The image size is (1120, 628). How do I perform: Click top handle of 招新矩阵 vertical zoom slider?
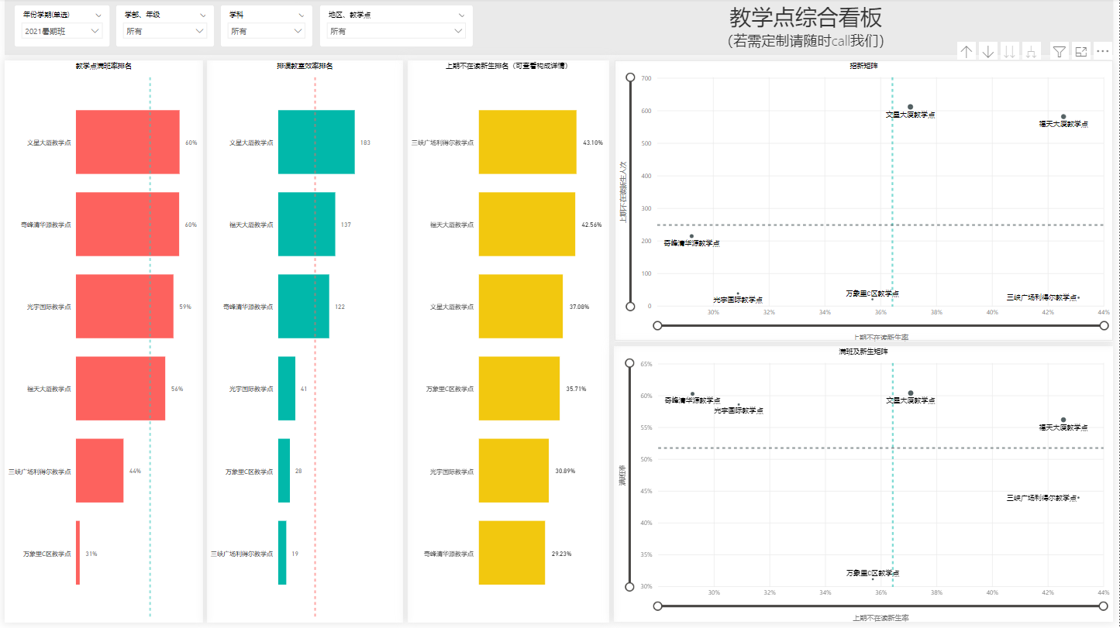pos(630,77)
